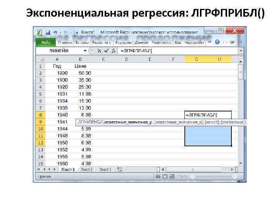Switch to Лист2 sheet tab
The width and height of the screenshot is (279, 209).
point(86,170)
